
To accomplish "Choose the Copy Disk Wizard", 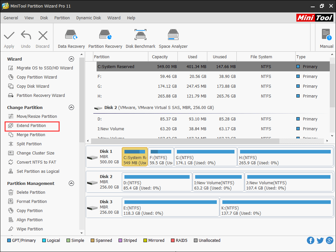I will (x=33, y=86).
